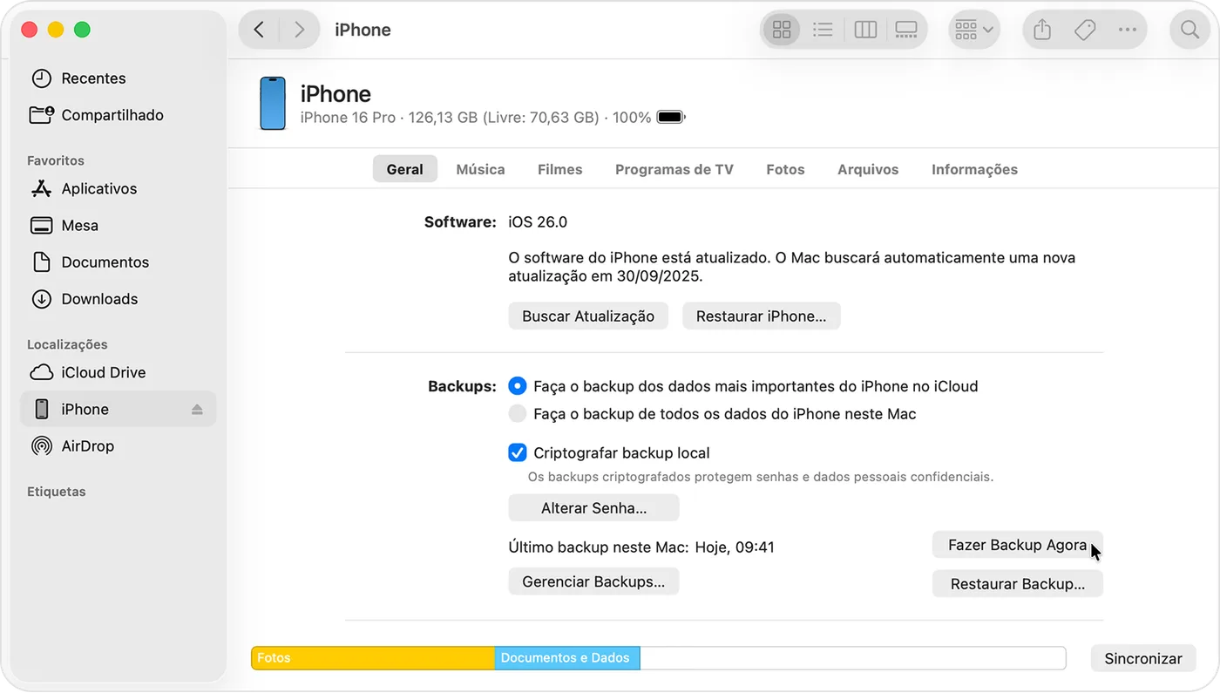The width and height of the screenshot is (1220, 693).
Task: Select backup to this Mac radio option
Action: point(518,413)
